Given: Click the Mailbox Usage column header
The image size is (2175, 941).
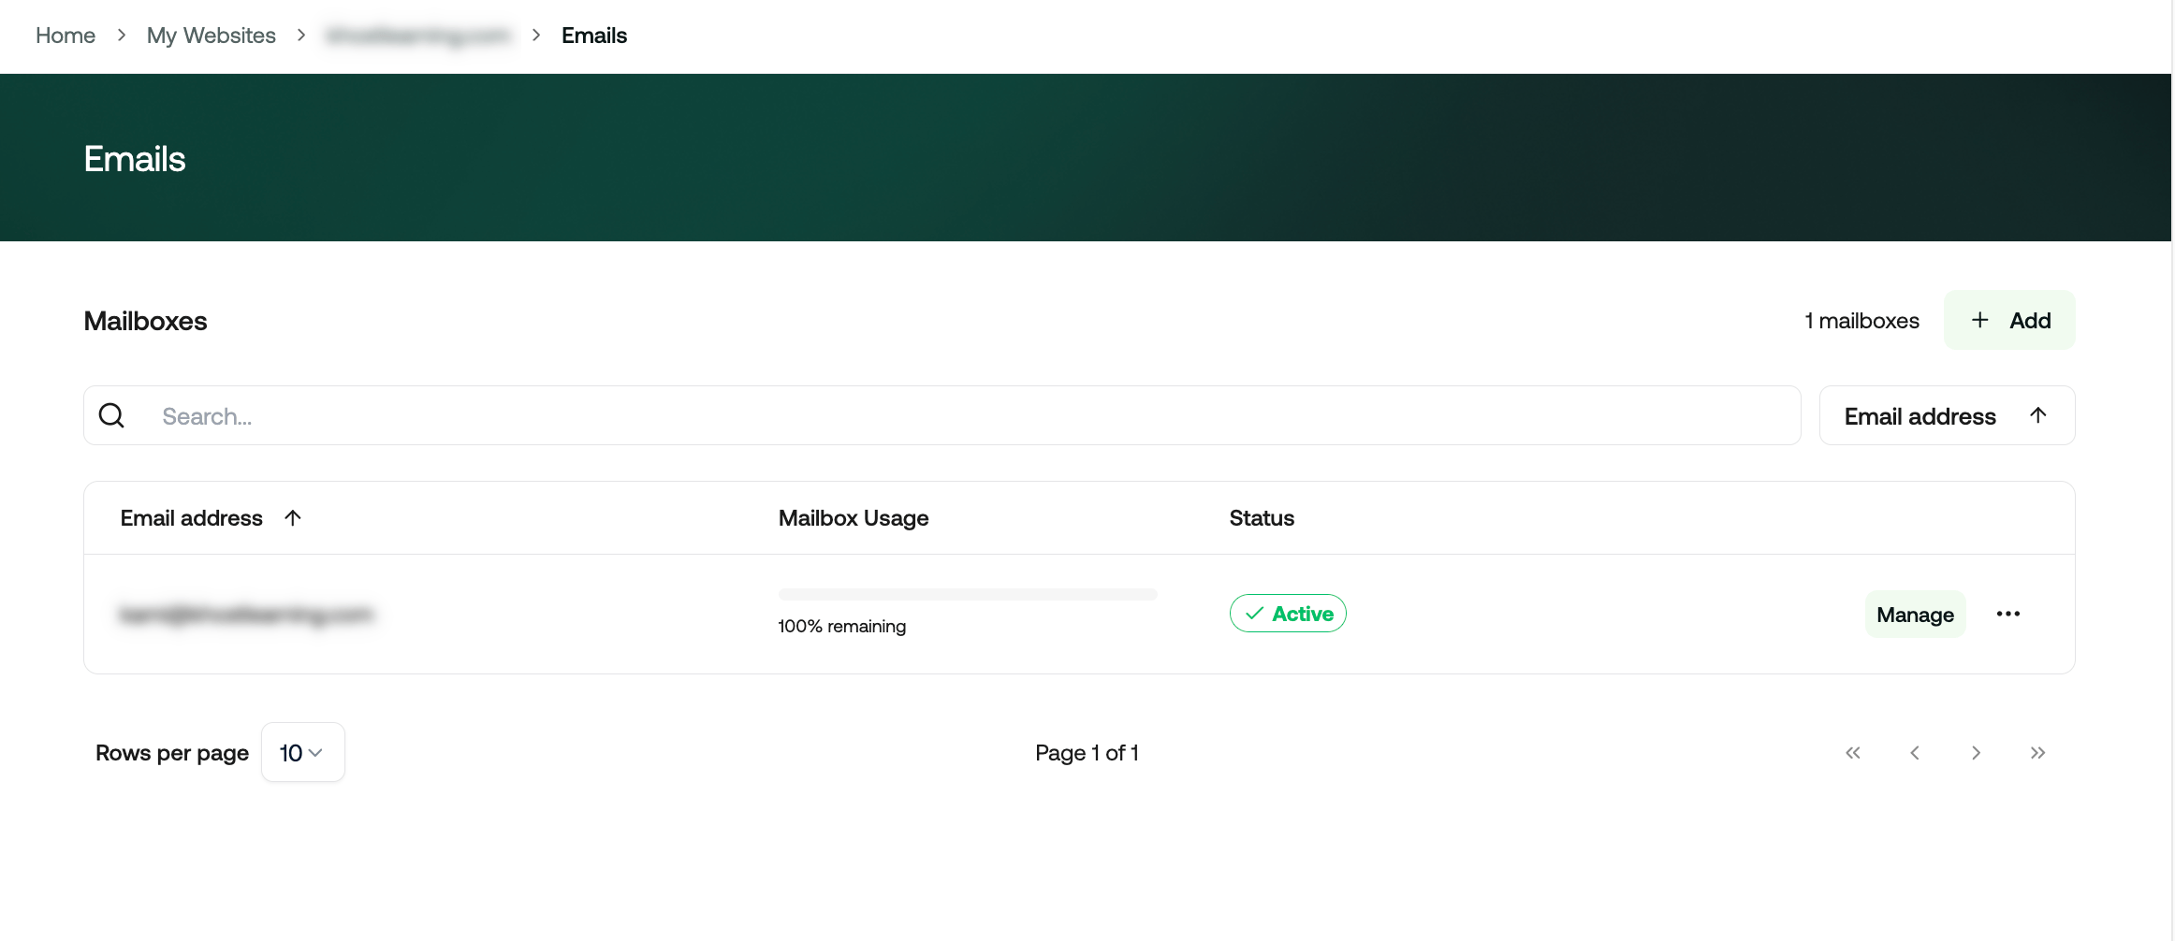Looking at the screenshot, I should [854, 518].
